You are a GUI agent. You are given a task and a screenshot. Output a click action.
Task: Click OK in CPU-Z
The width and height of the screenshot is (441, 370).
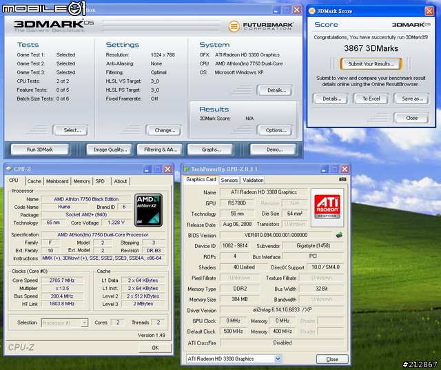click(155, 348)
